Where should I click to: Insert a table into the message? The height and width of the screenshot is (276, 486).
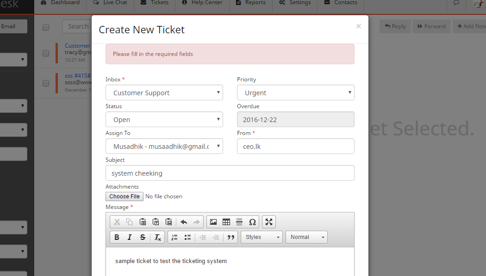point(226,222)
